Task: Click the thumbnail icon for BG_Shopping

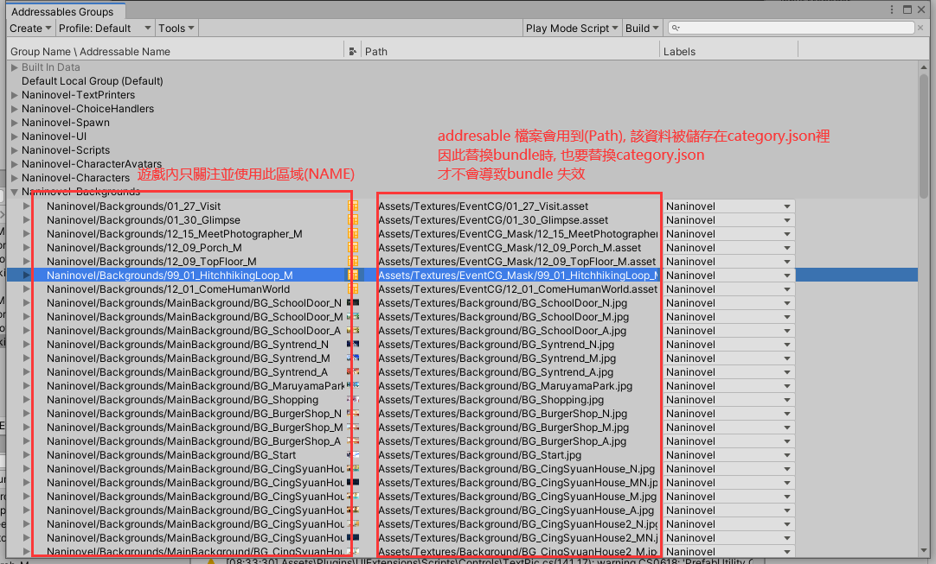Action: 352,400
